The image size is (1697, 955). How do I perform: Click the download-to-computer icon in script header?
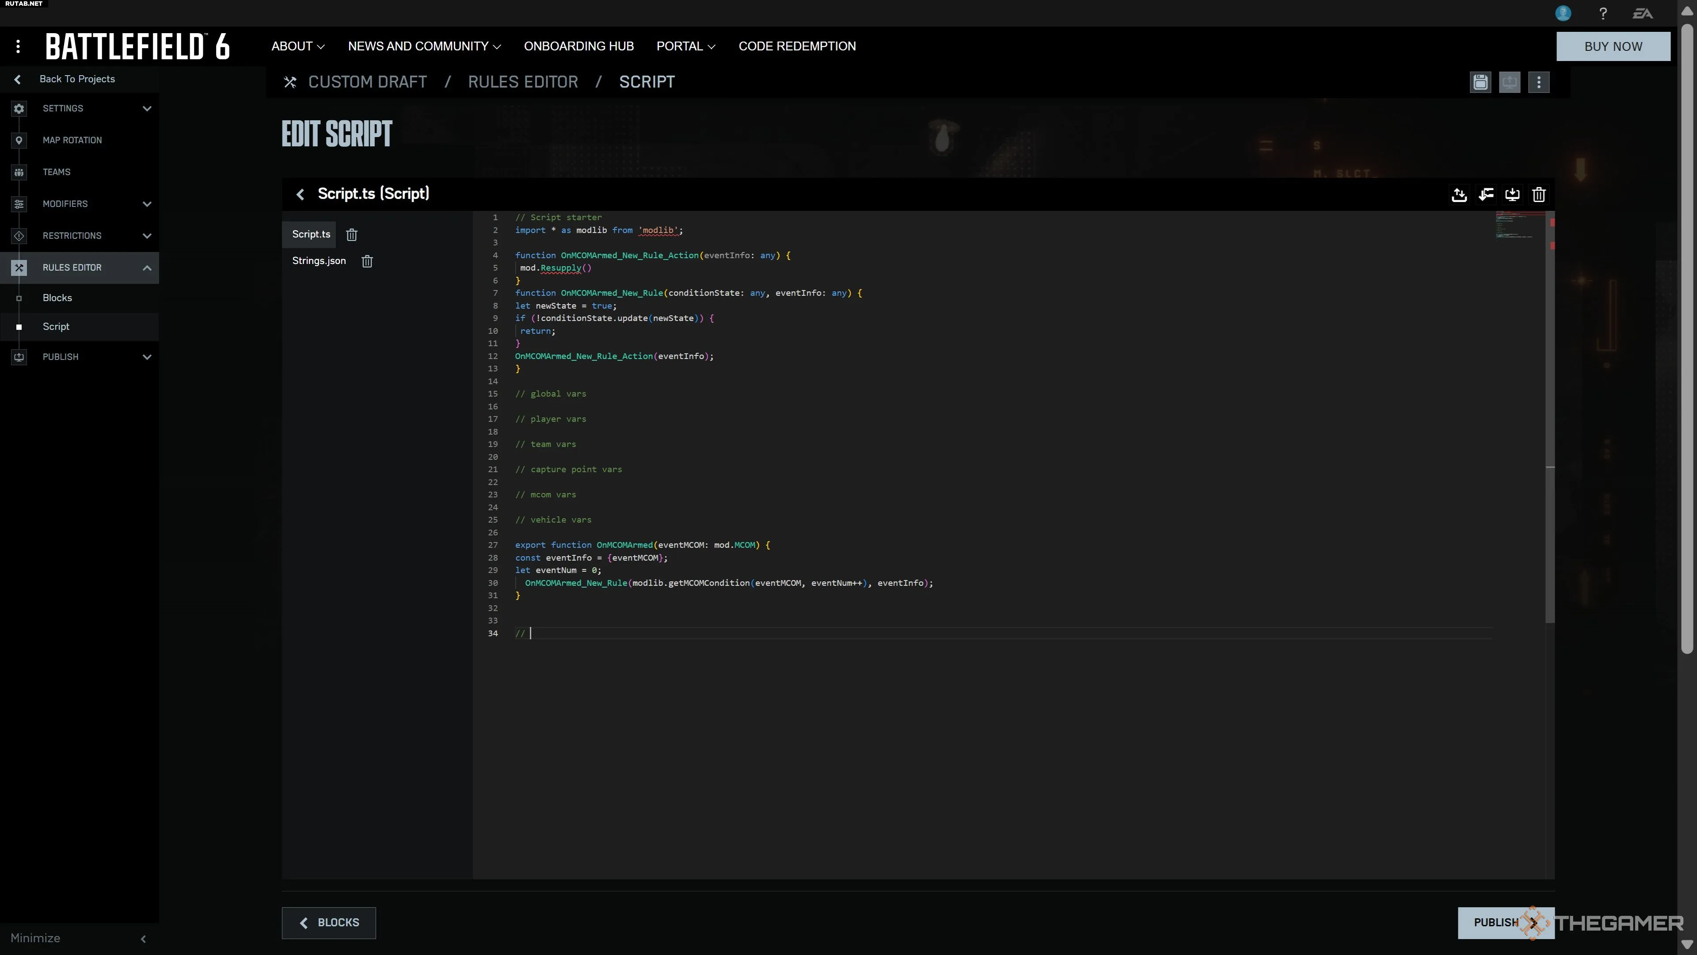point(1512,195)
